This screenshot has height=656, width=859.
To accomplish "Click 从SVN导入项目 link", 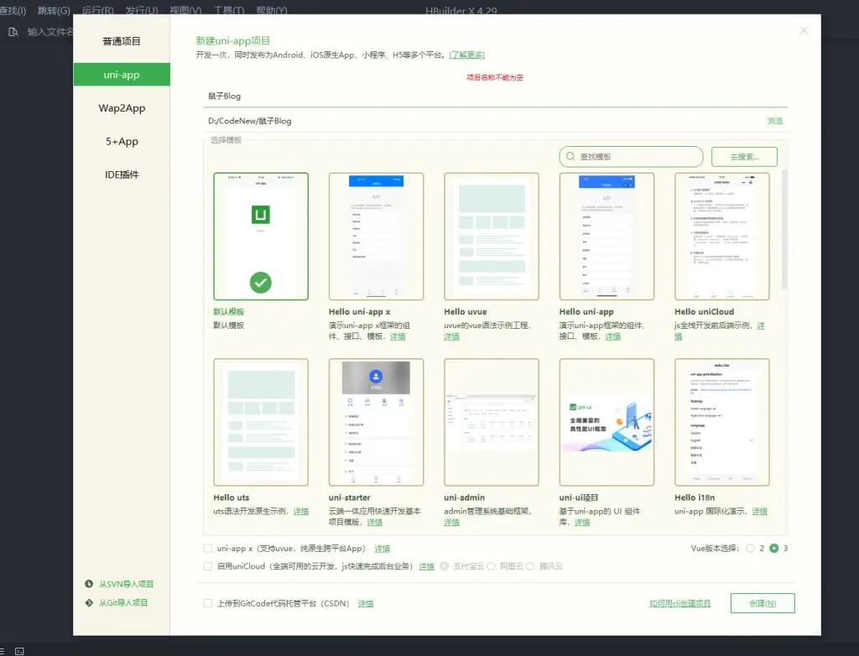I will [x=126, y=584].
